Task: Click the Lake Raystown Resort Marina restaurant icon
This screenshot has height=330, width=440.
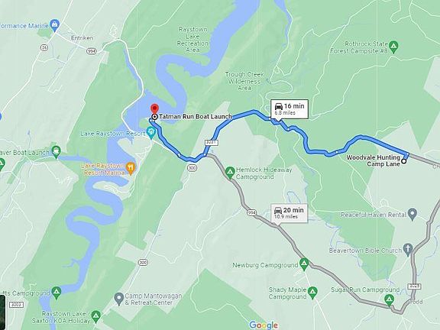Action: (131, 168)
